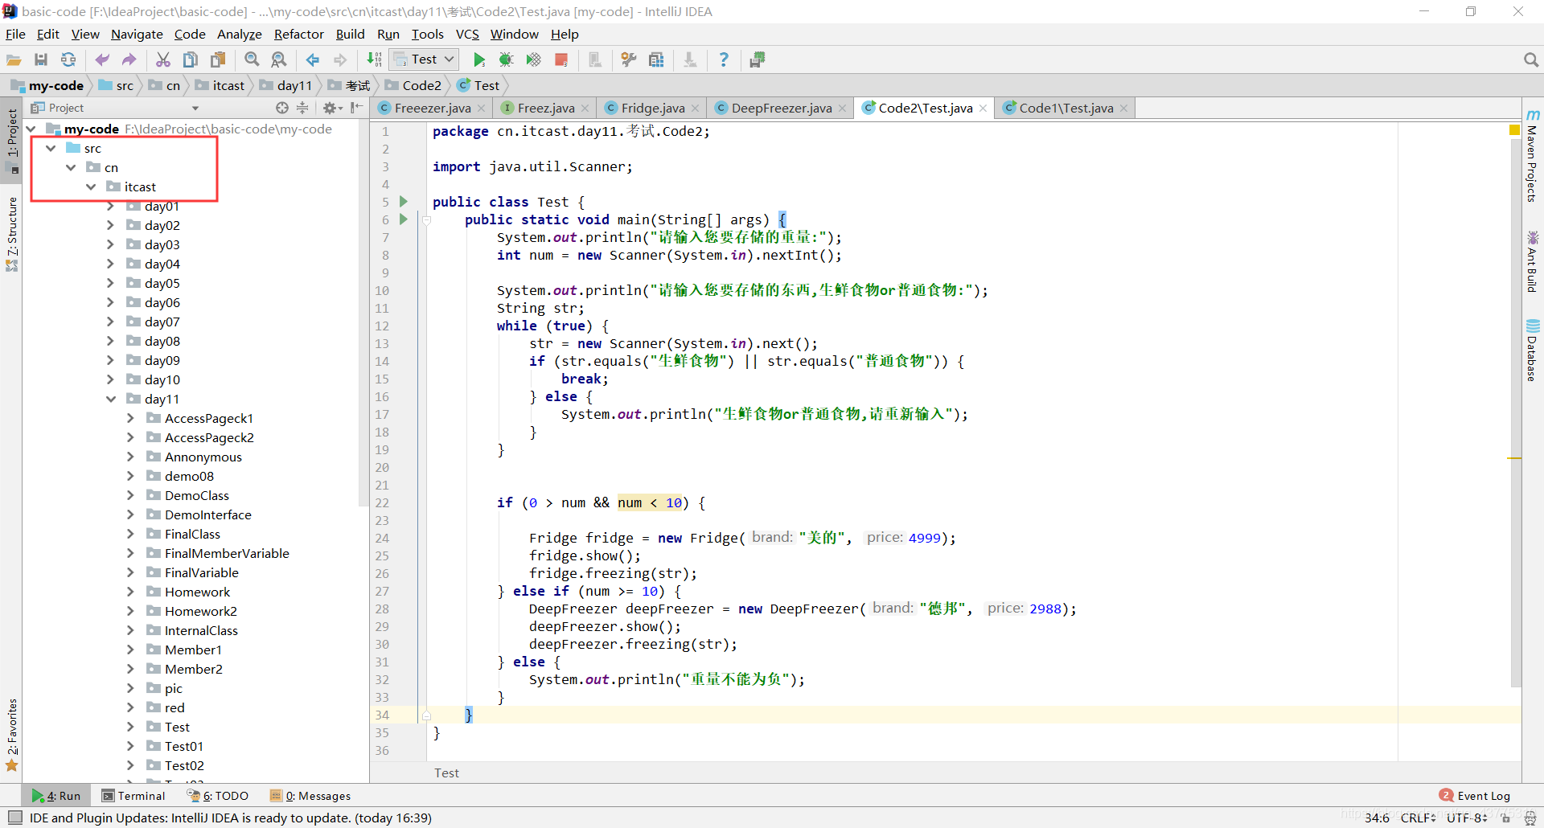Open the Test run configuration dropdown
The height and width of the screenshot is (828, 1544).
click(x=425, y=59)
